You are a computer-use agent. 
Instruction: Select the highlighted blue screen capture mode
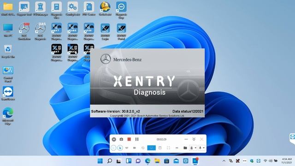click(152, 148)
